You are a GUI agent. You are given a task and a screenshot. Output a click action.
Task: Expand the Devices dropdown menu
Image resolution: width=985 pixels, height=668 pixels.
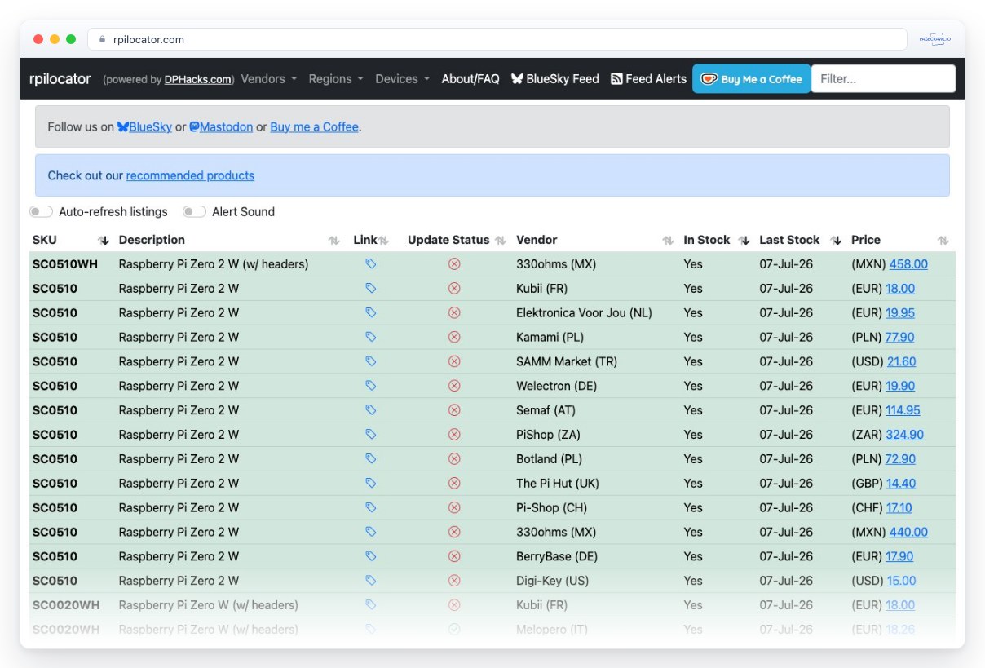pos(402,79)
